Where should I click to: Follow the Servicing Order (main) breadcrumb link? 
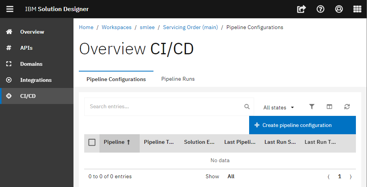coord(191,28)
